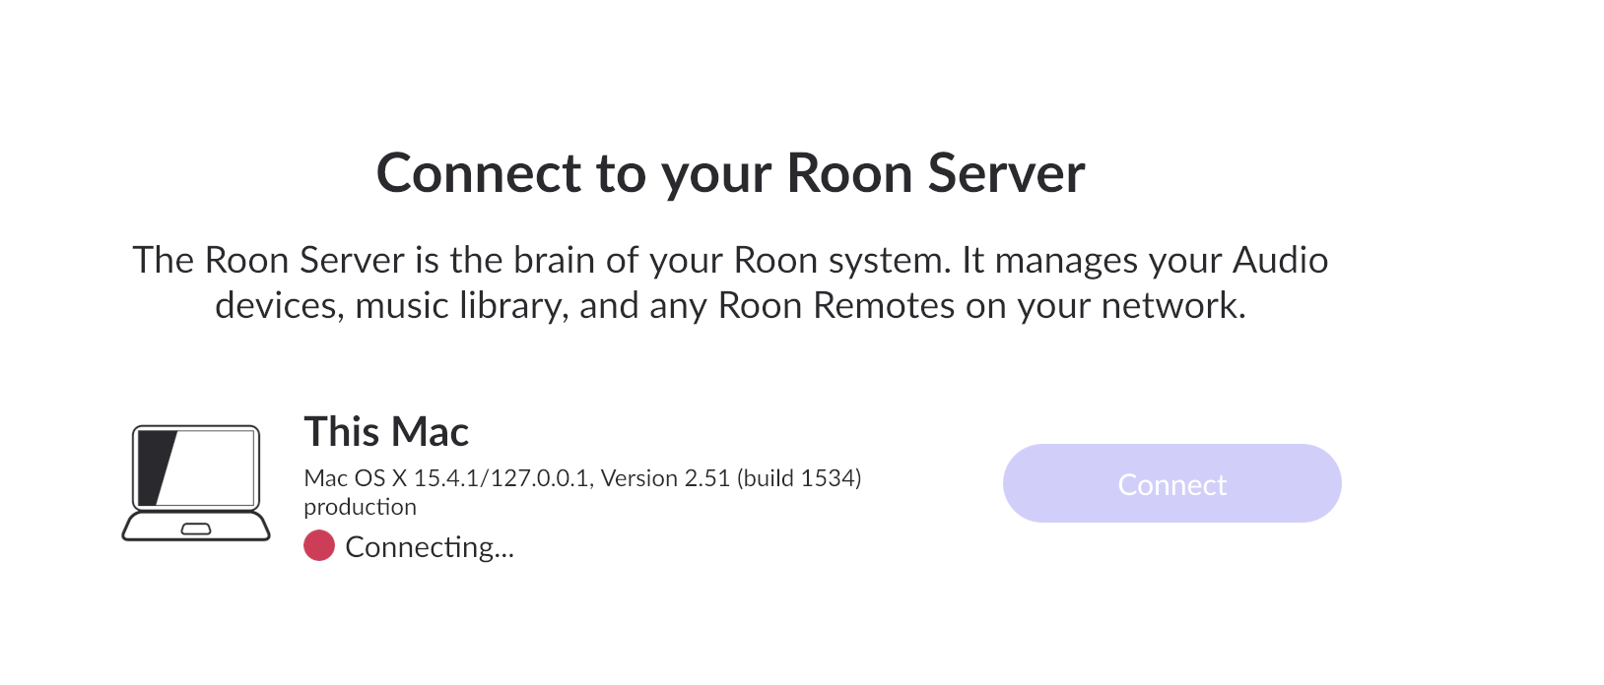The image size is (1604, 685).
Task: Click the Version 2.51 (build 1534) text
Action: pyautogui.click(x=731, y=478)
